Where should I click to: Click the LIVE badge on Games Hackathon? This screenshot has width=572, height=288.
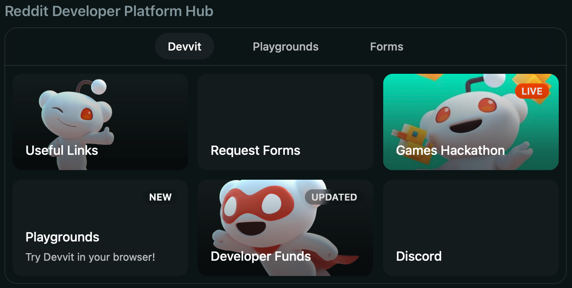(532, 91)
